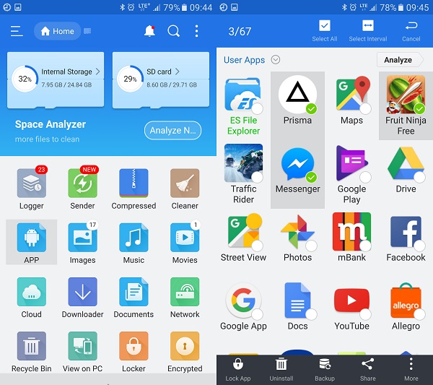Open the search magnifier
Viewport: 433px width, 385px height.
174,31
